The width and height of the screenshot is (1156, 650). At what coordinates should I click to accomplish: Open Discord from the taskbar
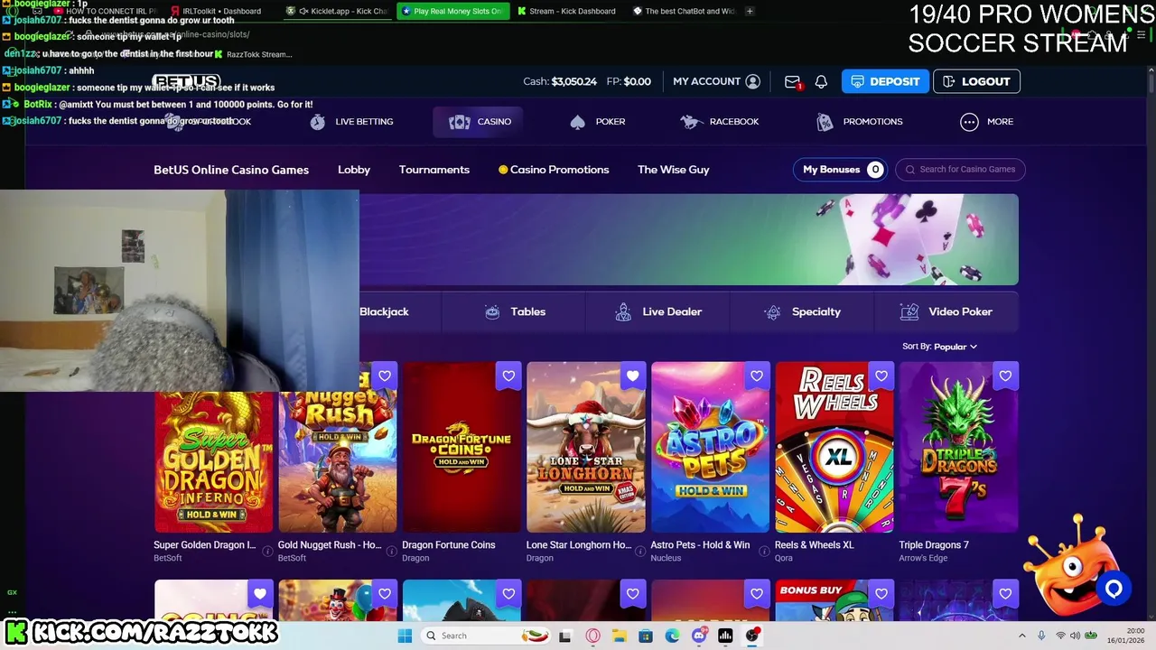click(699, 636)
